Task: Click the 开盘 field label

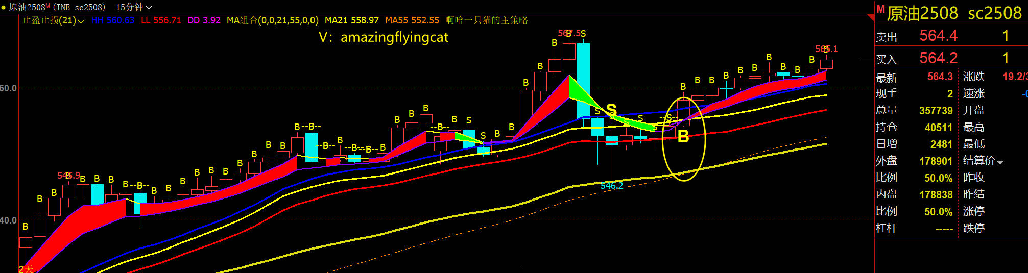Action: tap(974, 110)
